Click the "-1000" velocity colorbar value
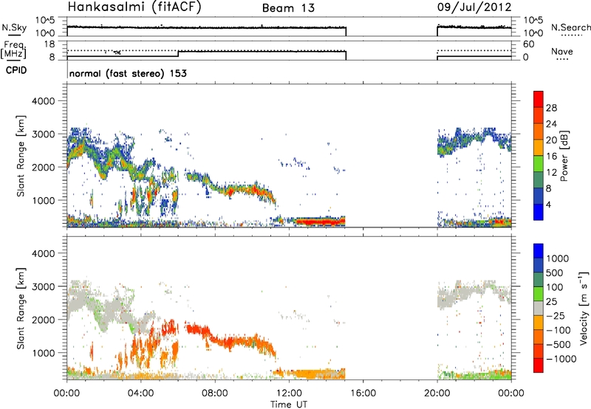Screen dimensions: 591x409 tap(561, 359)
